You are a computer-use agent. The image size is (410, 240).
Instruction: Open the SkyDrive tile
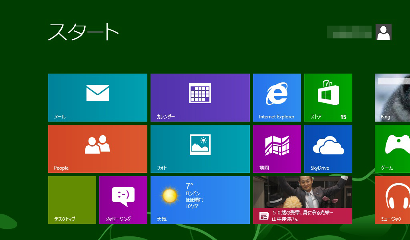(328, 148)
